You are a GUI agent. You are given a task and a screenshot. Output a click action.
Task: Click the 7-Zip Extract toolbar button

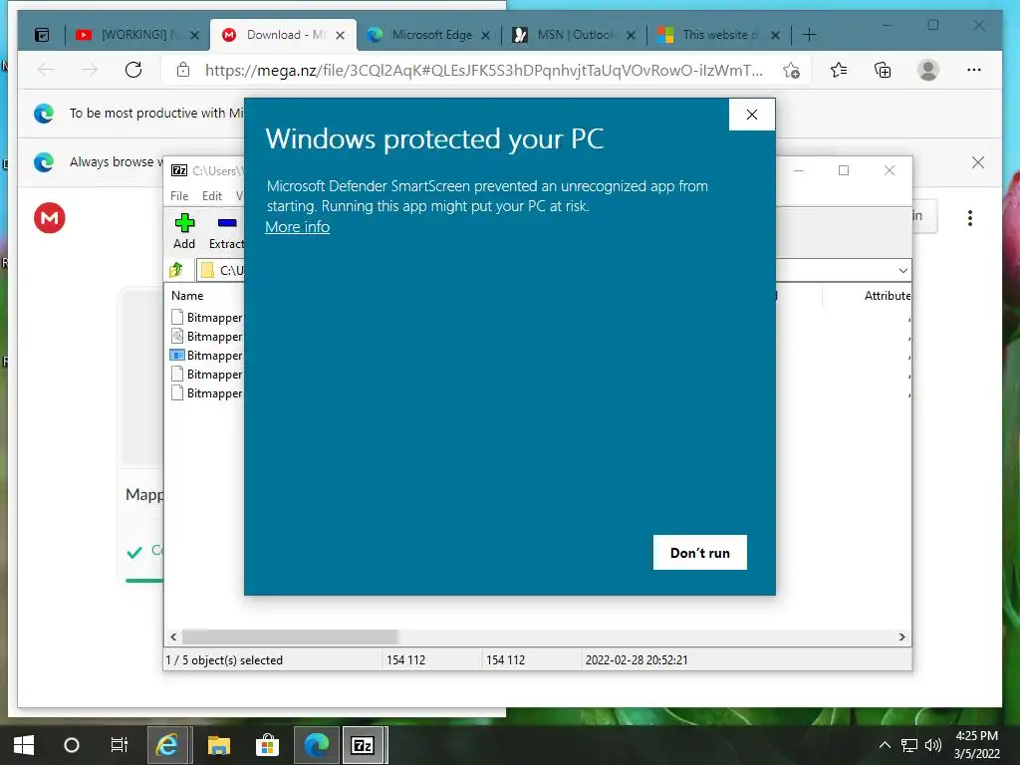click(x=226, y=231)
